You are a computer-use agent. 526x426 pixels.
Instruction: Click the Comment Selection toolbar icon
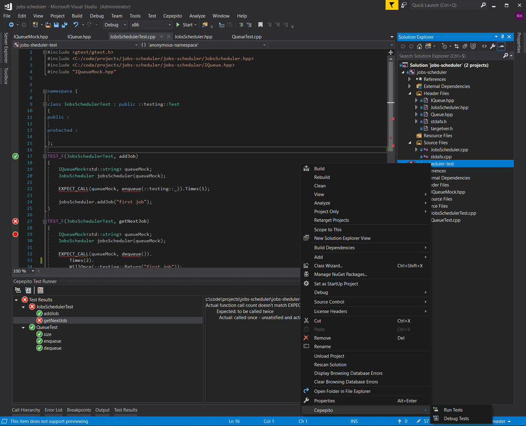(241, 25)
